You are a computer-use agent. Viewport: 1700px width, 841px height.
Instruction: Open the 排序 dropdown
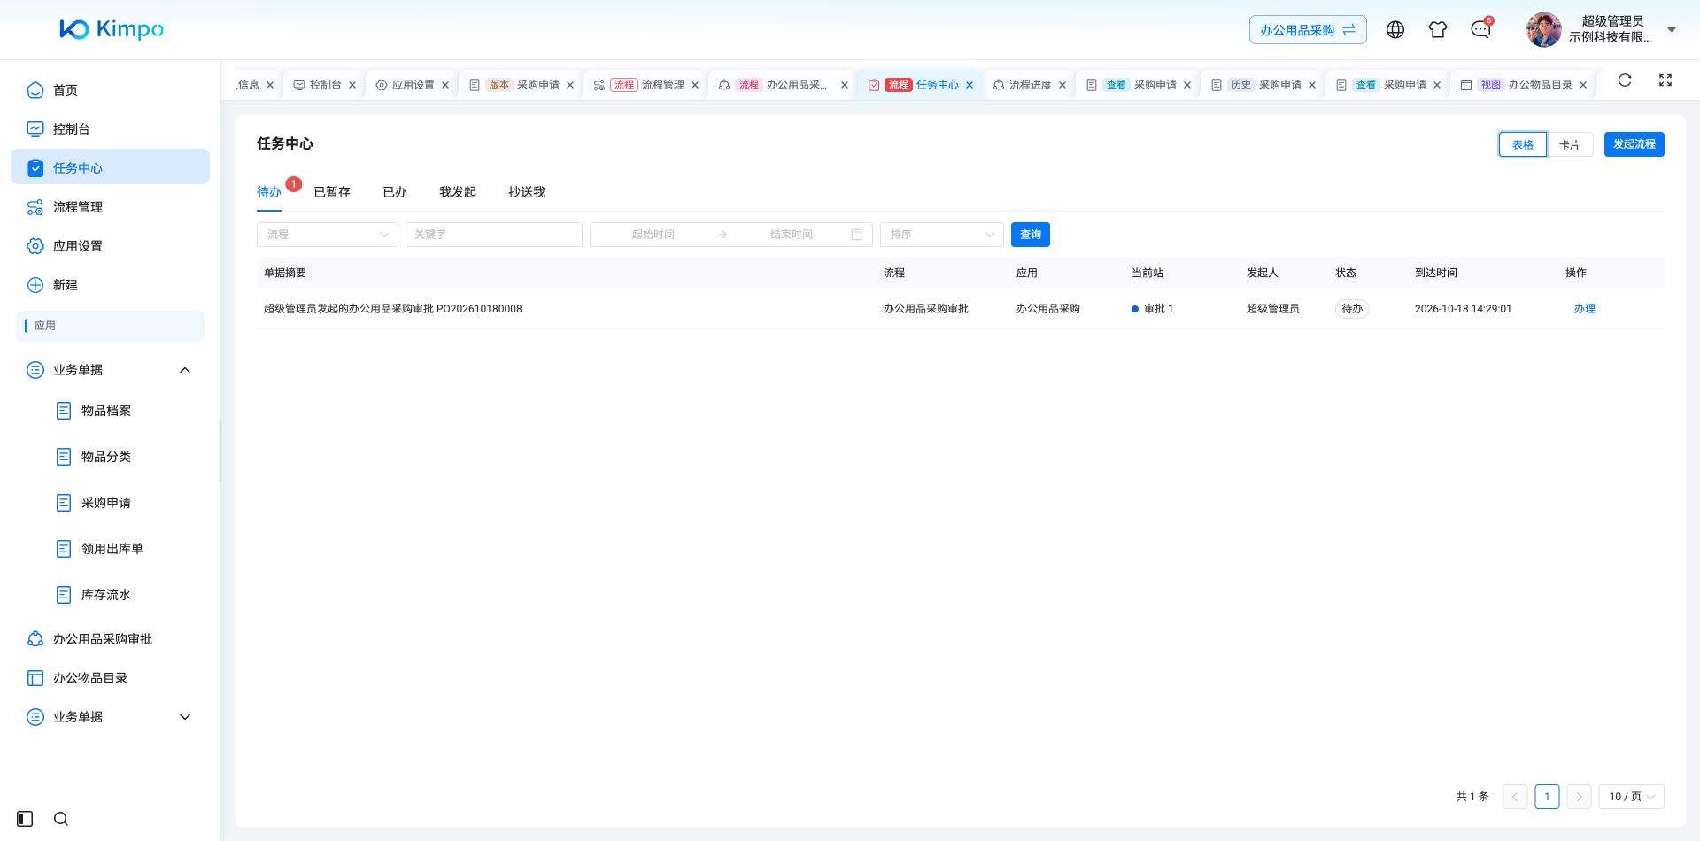(x=942, y=235)
